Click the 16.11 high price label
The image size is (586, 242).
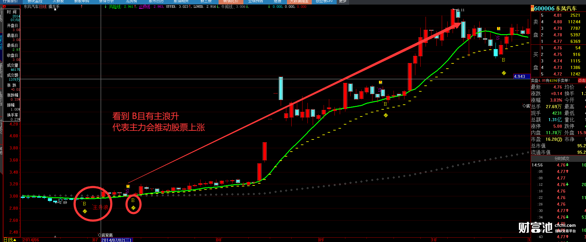coord(460,10)
